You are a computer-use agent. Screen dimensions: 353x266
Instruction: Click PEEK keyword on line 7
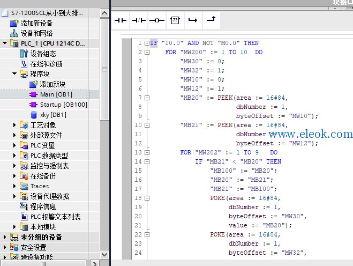225,98
